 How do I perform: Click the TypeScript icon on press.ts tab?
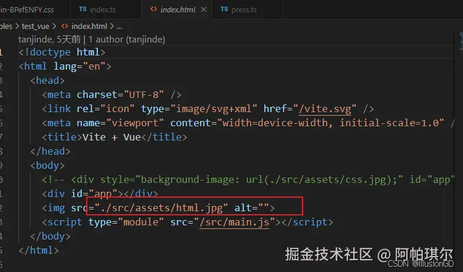(224, 9)
